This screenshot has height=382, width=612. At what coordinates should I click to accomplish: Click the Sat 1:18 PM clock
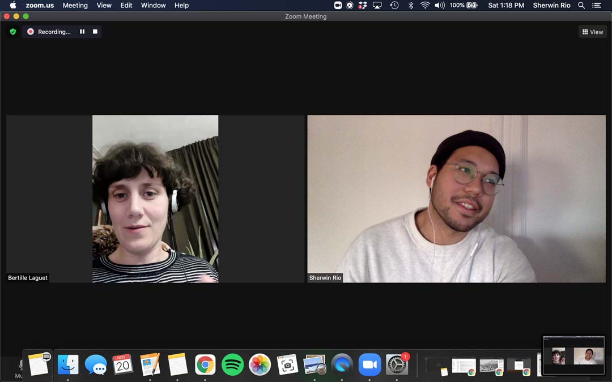(x=506, y=6)
